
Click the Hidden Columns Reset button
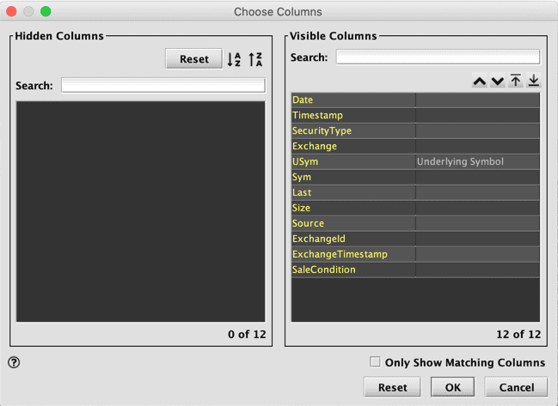coord(193,59)
